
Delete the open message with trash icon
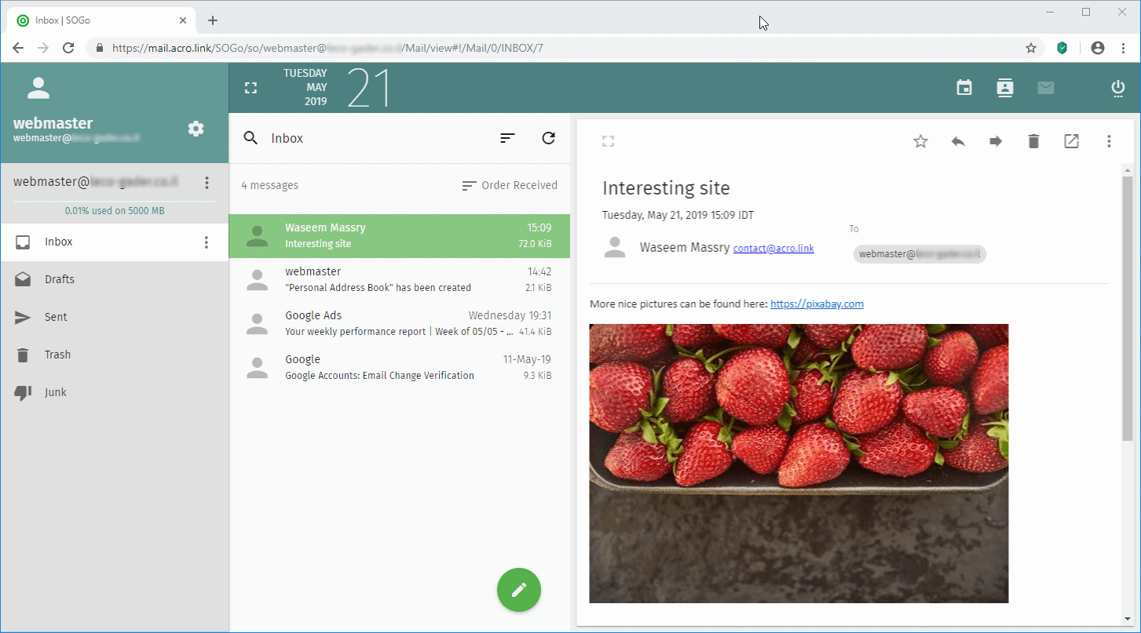click(x=1033, y=141)
